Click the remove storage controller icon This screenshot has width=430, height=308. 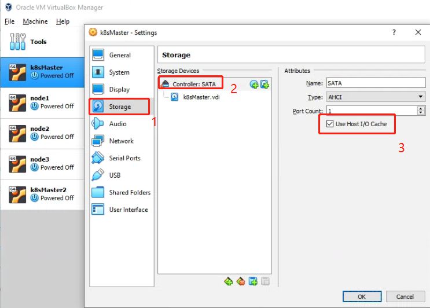click(x=241, y=281)
